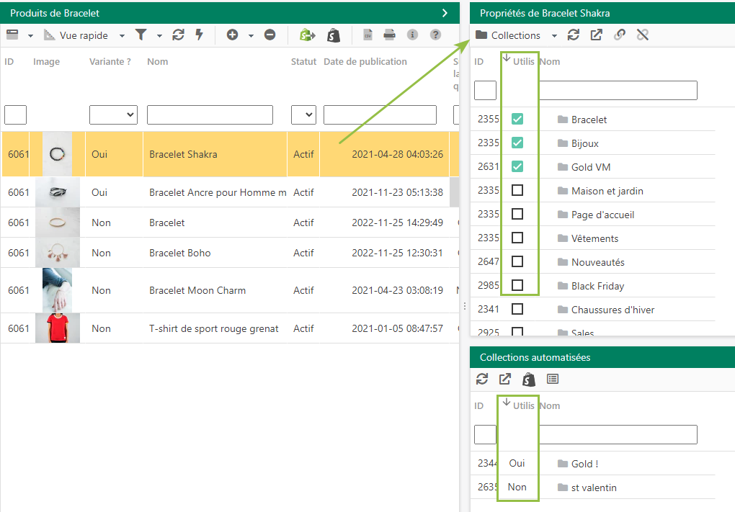Screen dimensions: 735x512
Task: Check the Nouveautés collection checkbox
Action: click(517, 261)
